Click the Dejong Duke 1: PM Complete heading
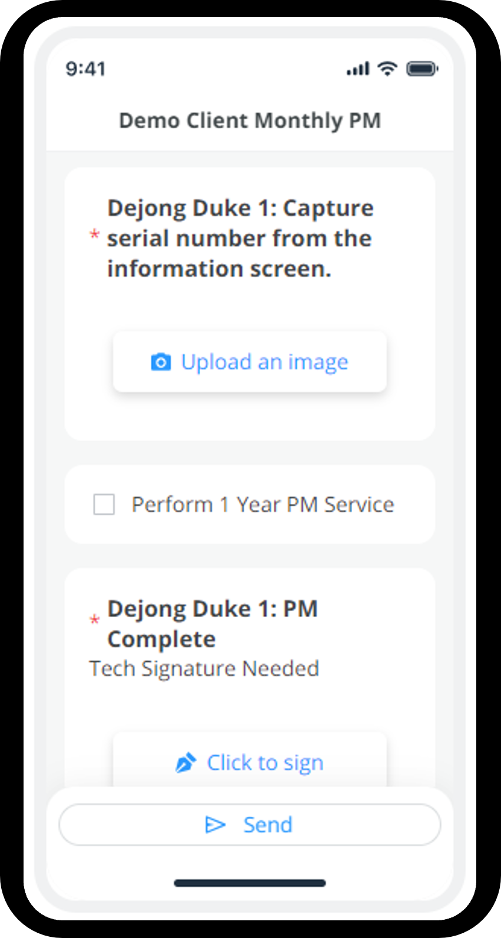501x938 pixels. pyautogui.click(x=213, y=624)
